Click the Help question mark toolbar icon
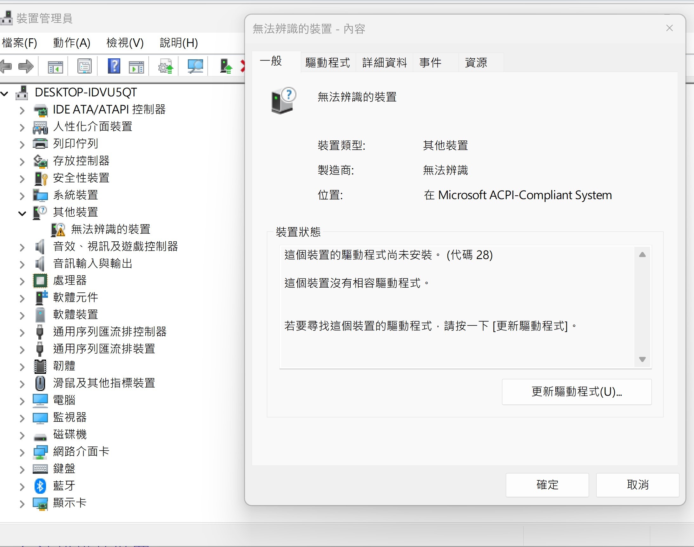This screenshot has height=547, width=694. 114,66
